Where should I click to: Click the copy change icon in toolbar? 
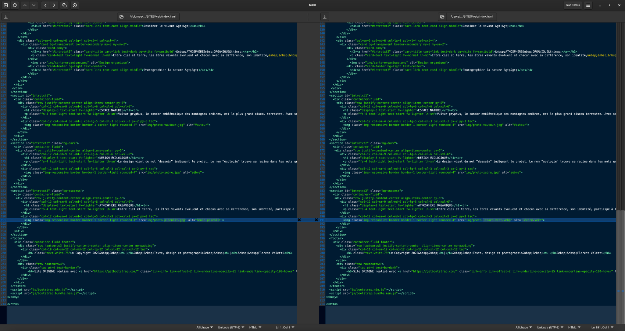coord(64,5)
